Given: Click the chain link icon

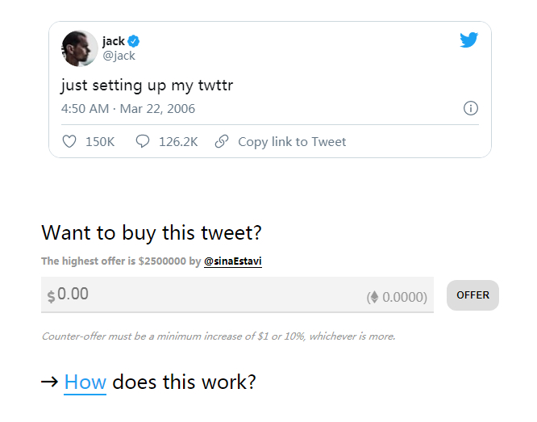Looking at the screenshot, I should (222, 142).
